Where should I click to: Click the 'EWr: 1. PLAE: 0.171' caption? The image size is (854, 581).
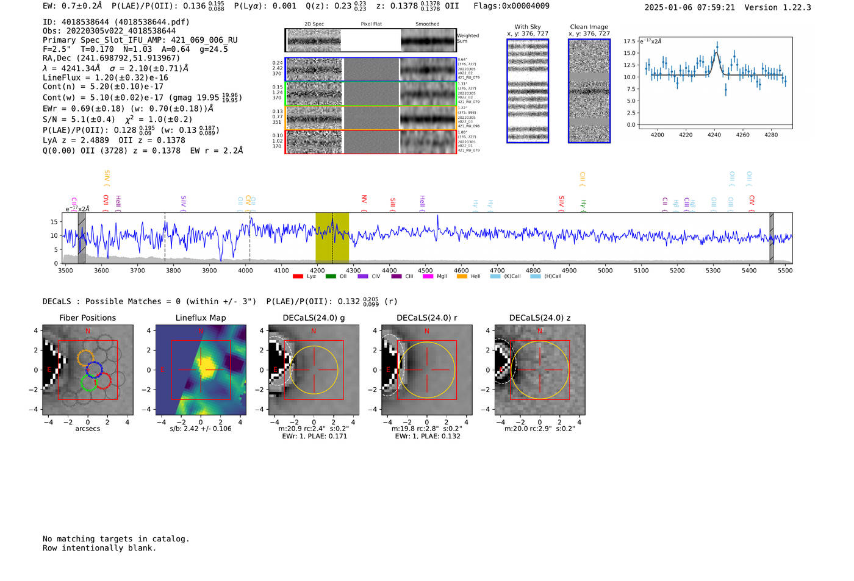click(314, 437)
